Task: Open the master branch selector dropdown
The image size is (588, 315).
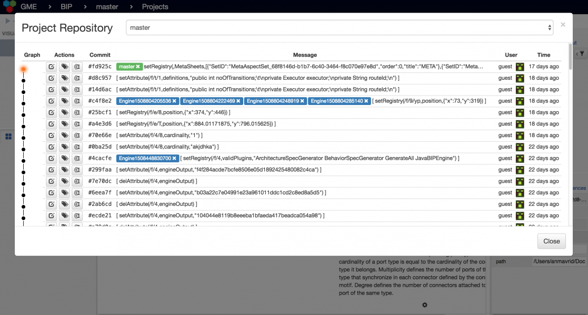Action: pos(339,28)
